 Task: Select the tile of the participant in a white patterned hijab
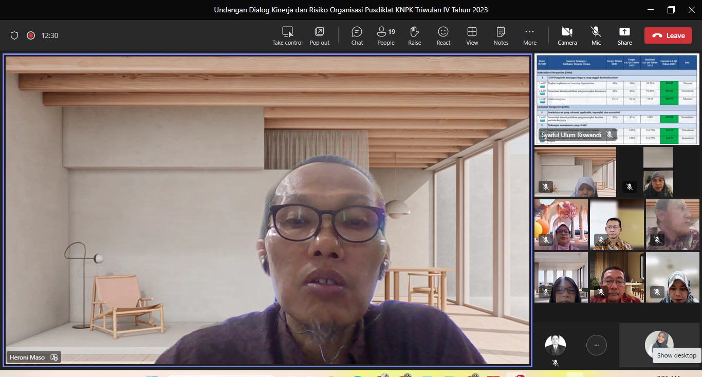[673, 277]
